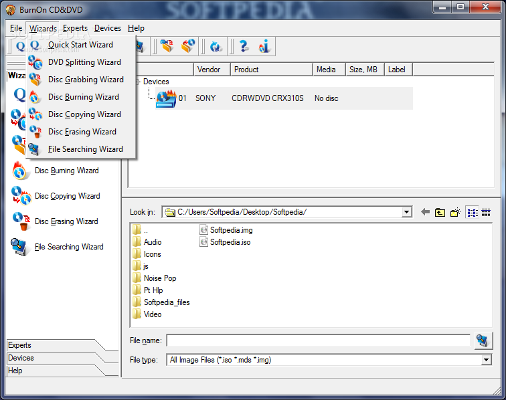Click the Product column header
The height and width of the screenshot is (400, 506).
click(271, 70)
